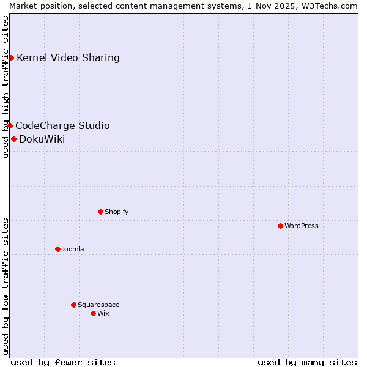Image resolution: width=367 pixels, height=367 pixels.
Task: Click the CodeCharge Studio text label
Action: point(62,125)
